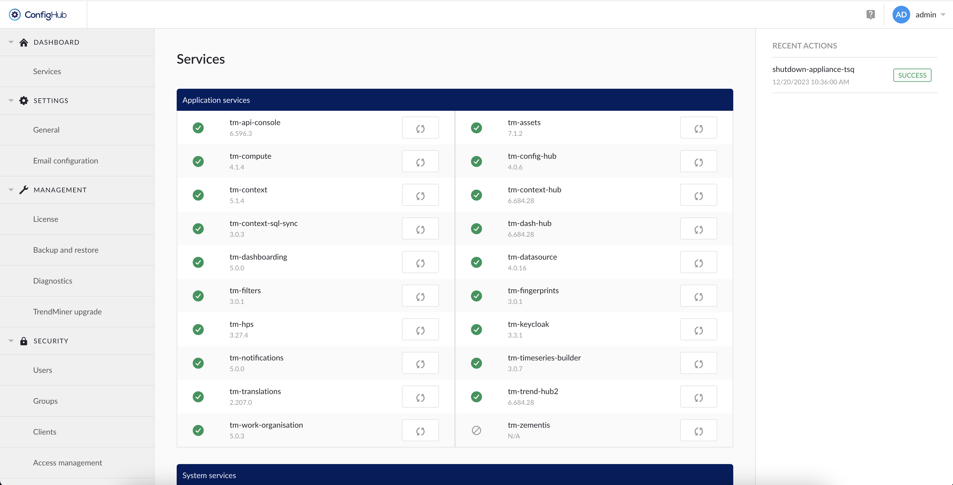Collapse the Security section arrow
Viewport: 953px width, 485px height.
pos(11,341)
